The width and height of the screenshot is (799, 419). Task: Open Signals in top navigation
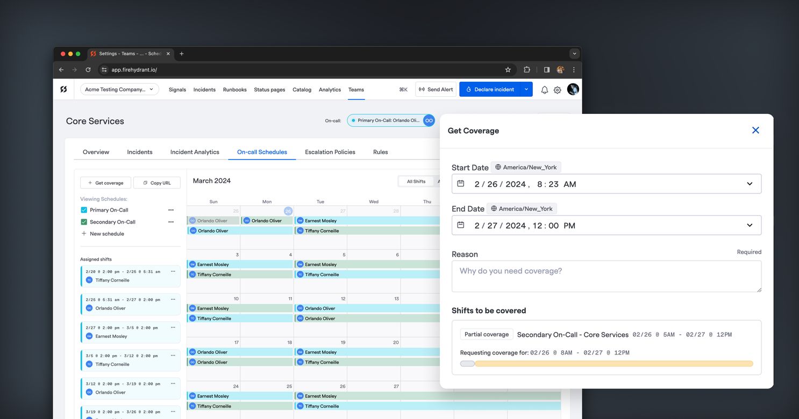tap(177, 90)
